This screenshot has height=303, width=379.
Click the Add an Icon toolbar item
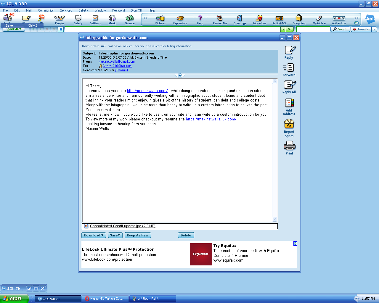339,20
